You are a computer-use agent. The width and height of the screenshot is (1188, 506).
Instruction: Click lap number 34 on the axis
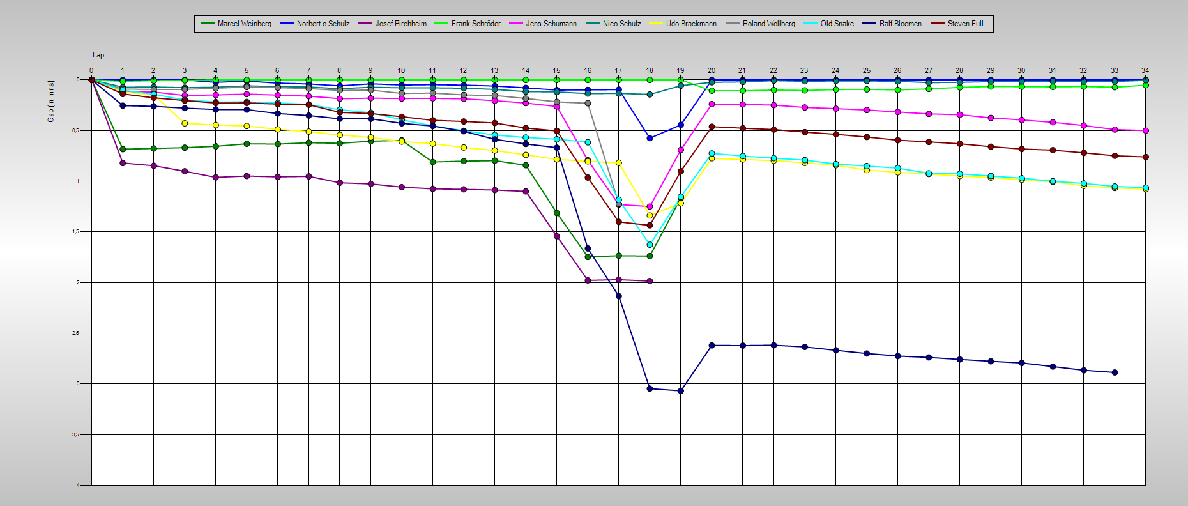click(1145, 70)
